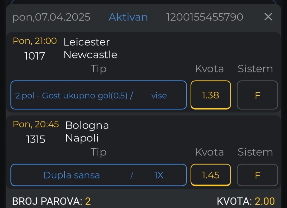Click the Dupla sansa 1X tip box
The image size is (287, 208).
pyautogui.click(x=98, y=175)
